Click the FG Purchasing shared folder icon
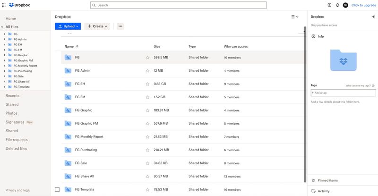Screen dimensions: 378x196 (68, 150)
